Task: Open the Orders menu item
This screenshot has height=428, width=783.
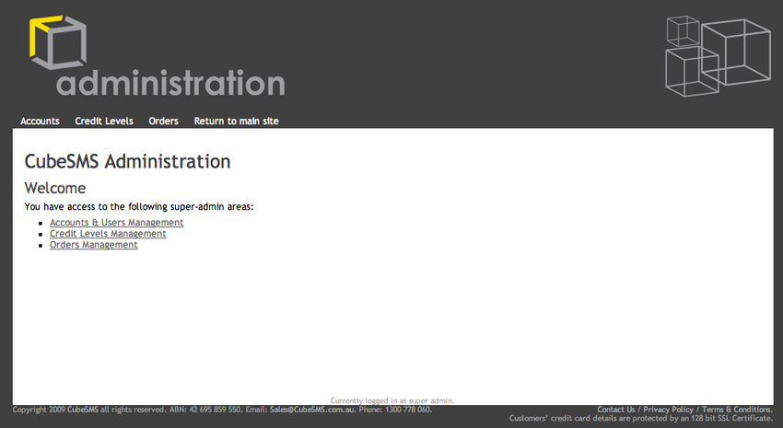Action: (x=163, y=121)
